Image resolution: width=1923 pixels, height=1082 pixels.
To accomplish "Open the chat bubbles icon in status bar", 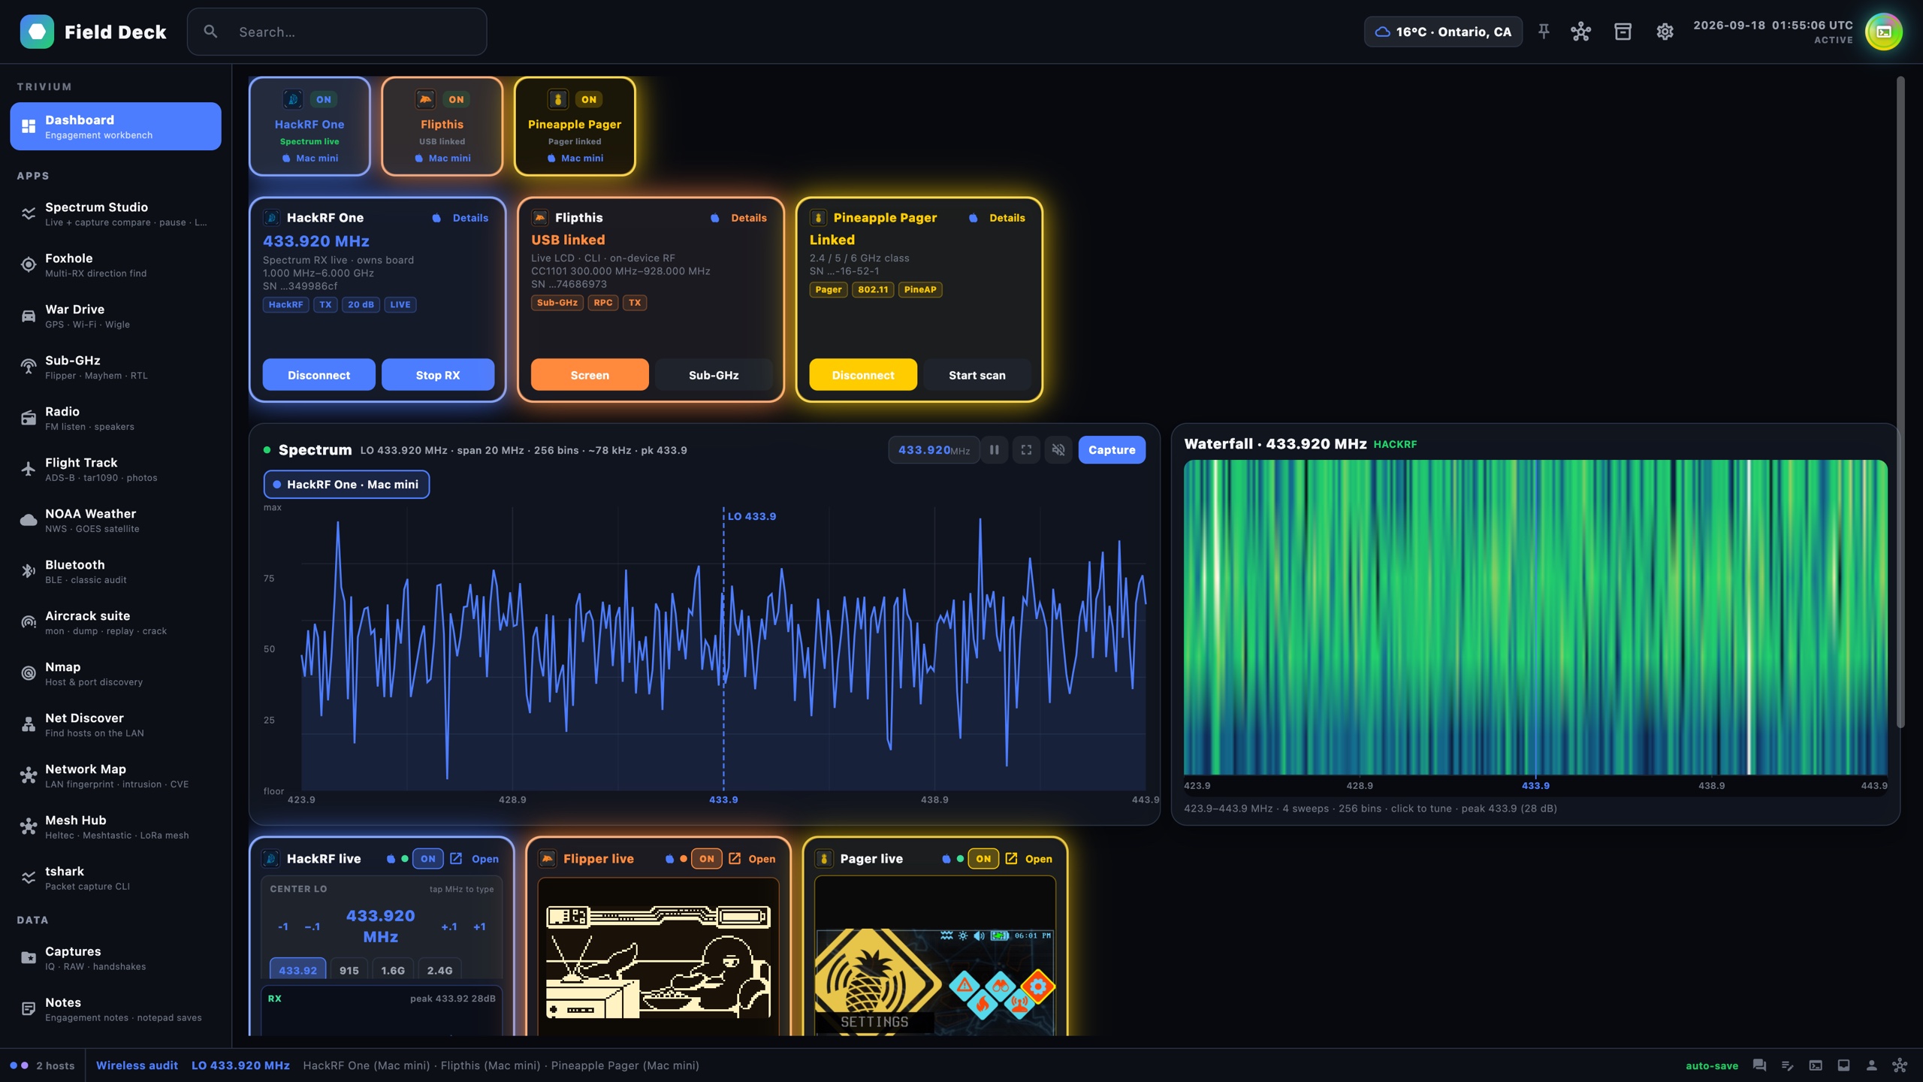I will point(1759,1065).
